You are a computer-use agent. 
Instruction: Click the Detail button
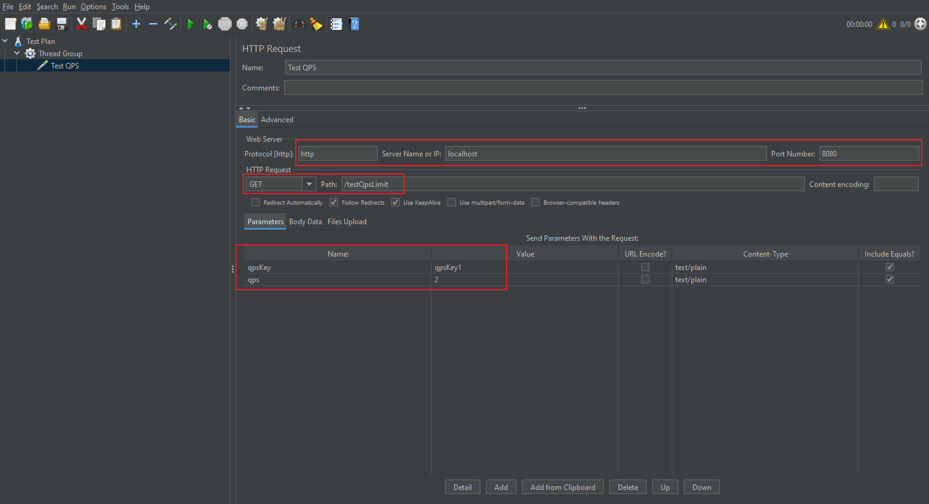[x=463, y=488]
